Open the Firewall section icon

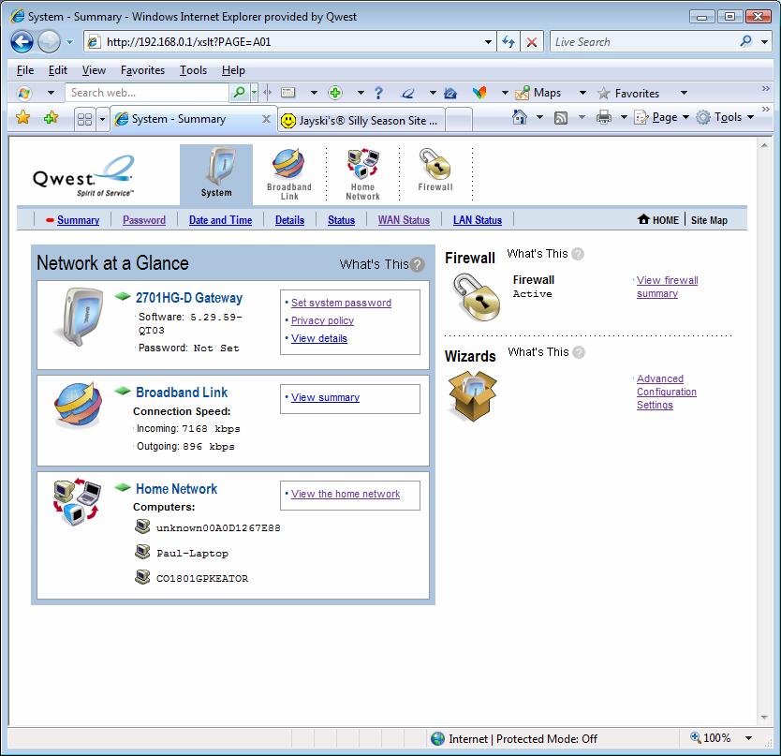(x=435, y=170)
